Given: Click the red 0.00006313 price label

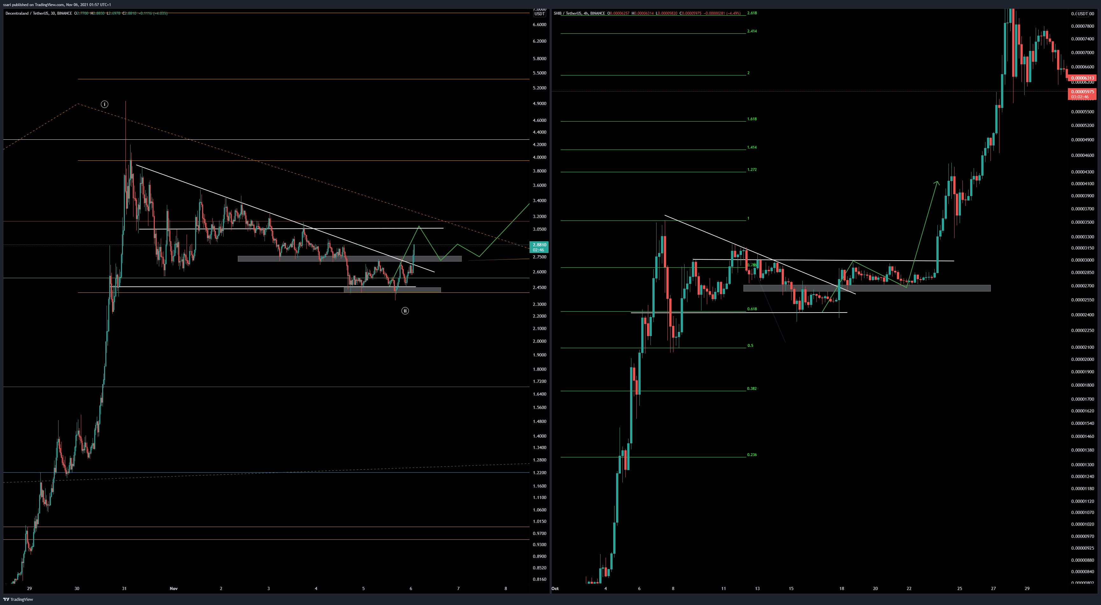Looking at the screenshot, I should coord(1083,78).
